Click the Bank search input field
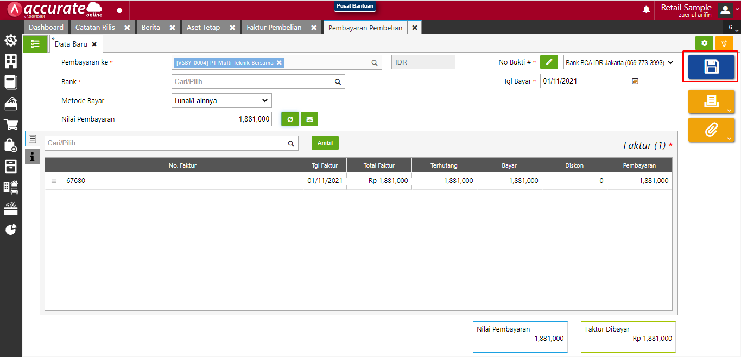 tap(258, 81)
